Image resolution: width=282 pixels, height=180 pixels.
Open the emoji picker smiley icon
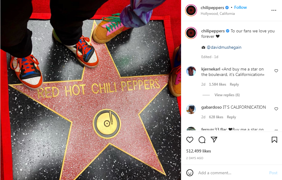pyautogui.click(x=190, y=173)
